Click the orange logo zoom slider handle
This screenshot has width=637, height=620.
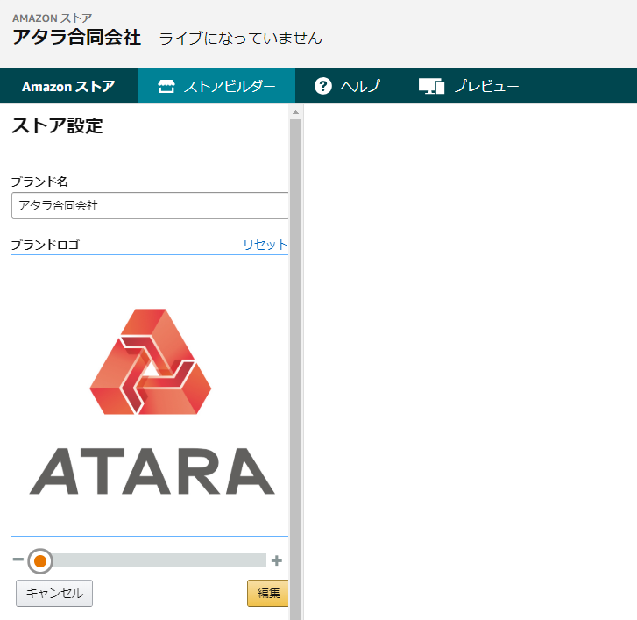pos(39,561)
